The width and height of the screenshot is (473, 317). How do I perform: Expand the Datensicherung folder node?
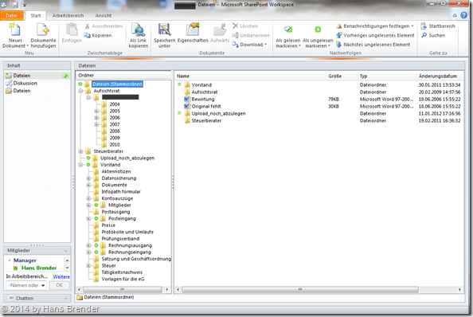(x=88, y=178)
